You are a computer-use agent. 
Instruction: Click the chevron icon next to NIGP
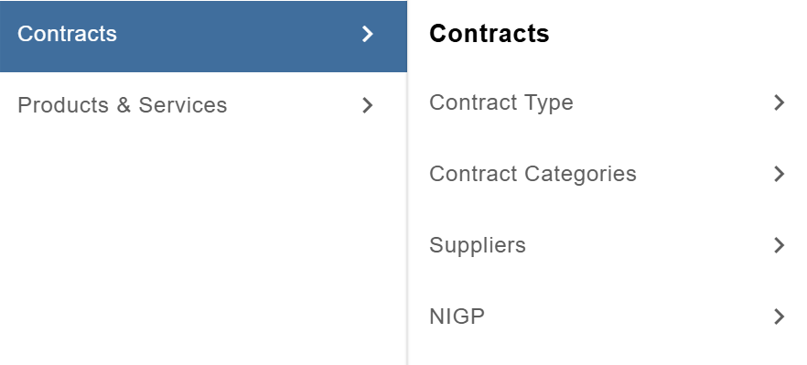780,317
